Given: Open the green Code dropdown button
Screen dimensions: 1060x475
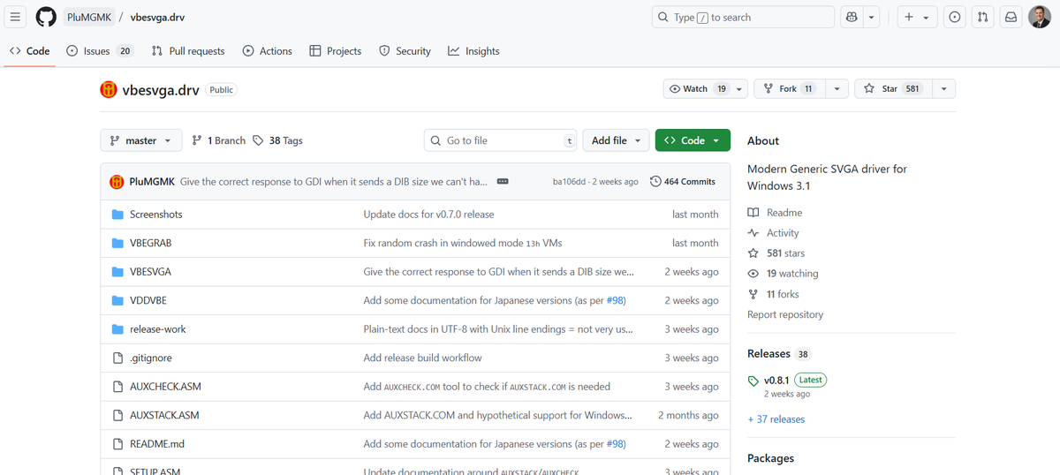Looking at the screenshot, I should click(693, 140).
